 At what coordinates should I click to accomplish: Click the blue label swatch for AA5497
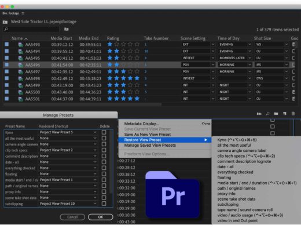tap(7, 71)
